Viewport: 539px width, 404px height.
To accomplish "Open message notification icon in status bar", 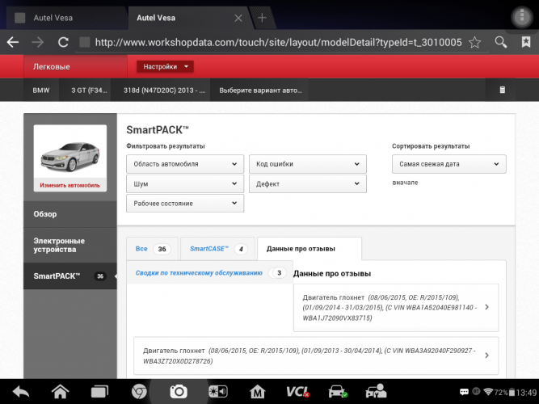I will tap(464, 392).
